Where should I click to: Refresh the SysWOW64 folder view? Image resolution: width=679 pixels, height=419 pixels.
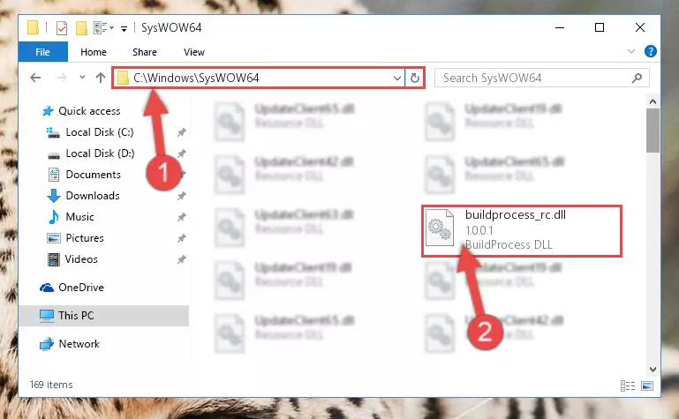pyautogui.click(x=415, y=78)
